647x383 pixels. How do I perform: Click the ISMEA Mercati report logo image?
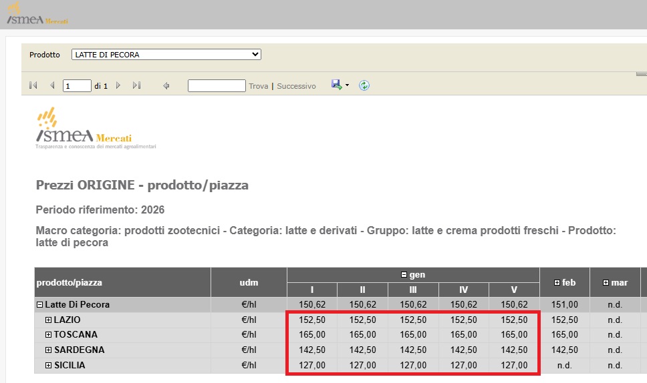pos(96,128)
